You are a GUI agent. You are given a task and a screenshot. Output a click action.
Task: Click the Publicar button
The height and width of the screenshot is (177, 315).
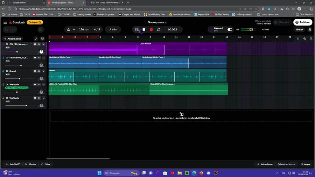tap(303, 22)
